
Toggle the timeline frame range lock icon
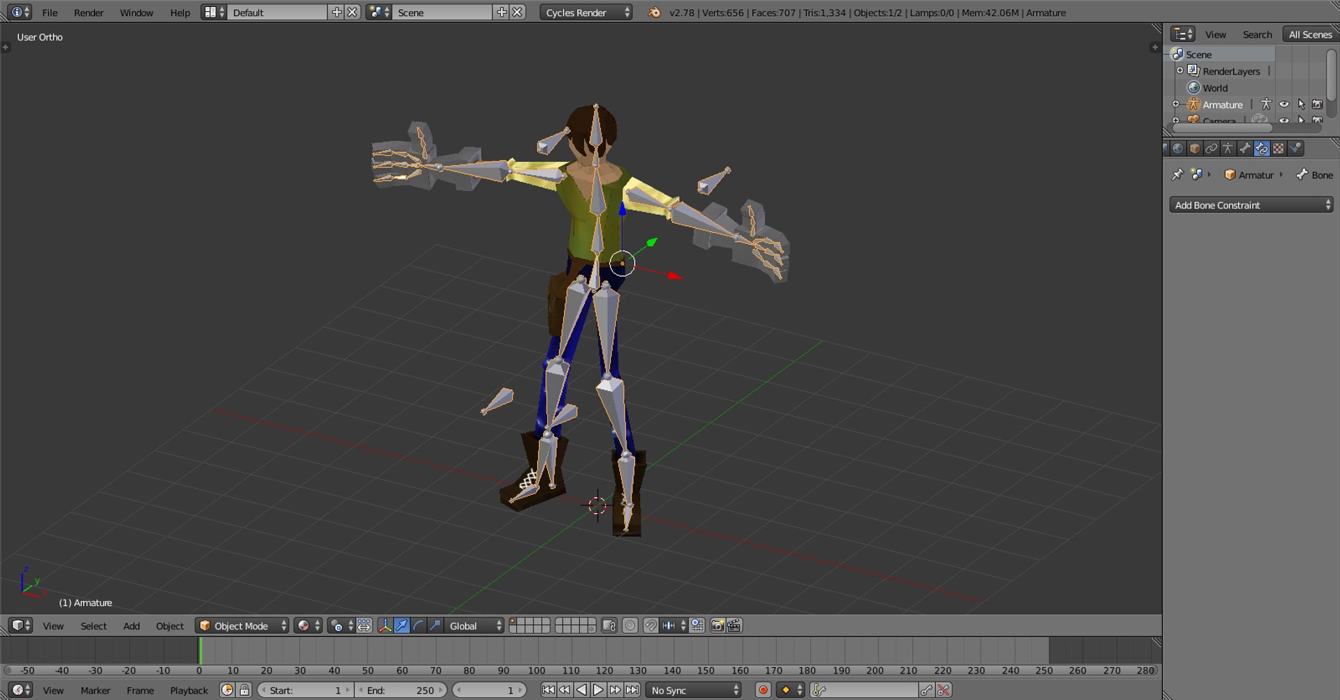tap(244, 690)
